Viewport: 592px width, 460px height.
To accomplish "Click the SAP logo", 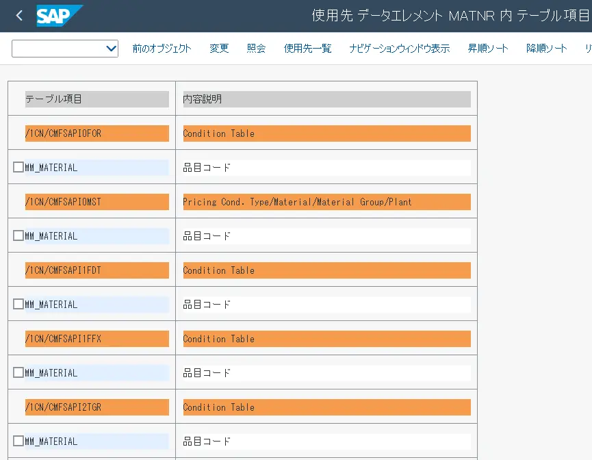I will coord(59,15).
